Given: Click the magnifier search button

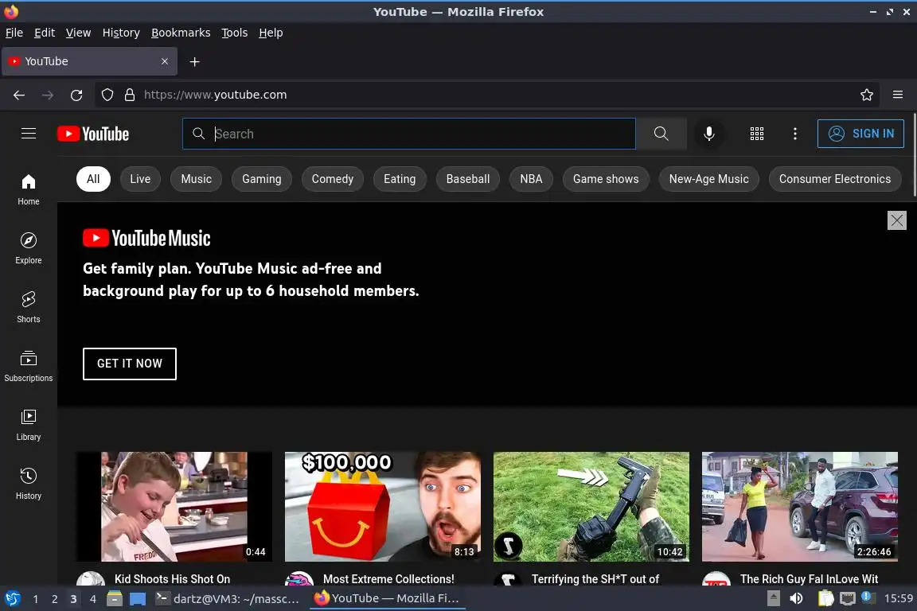Looking at the screenshot, I should pos(661,134).
